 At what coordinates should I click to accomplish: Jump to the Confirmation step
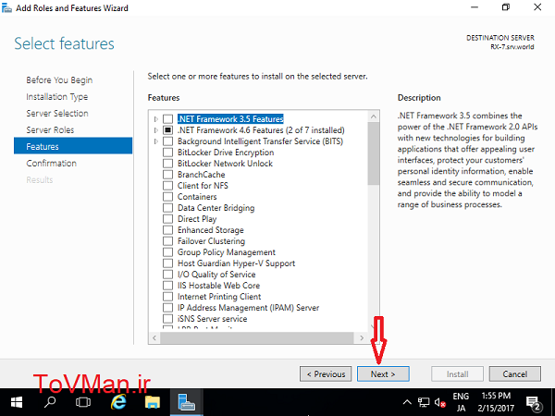[51, 163]
